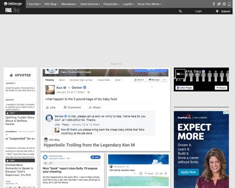The width and height of the screenshot is (235, 188).
Task: Open the Memebase dropdown menu
Action: coord(69,4)
